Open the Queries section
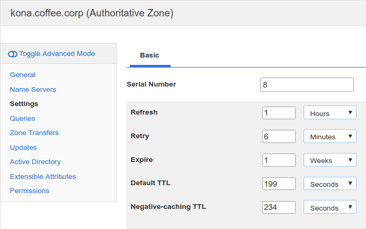The height and width of the screenshot is (229, 366). [22, 119]
